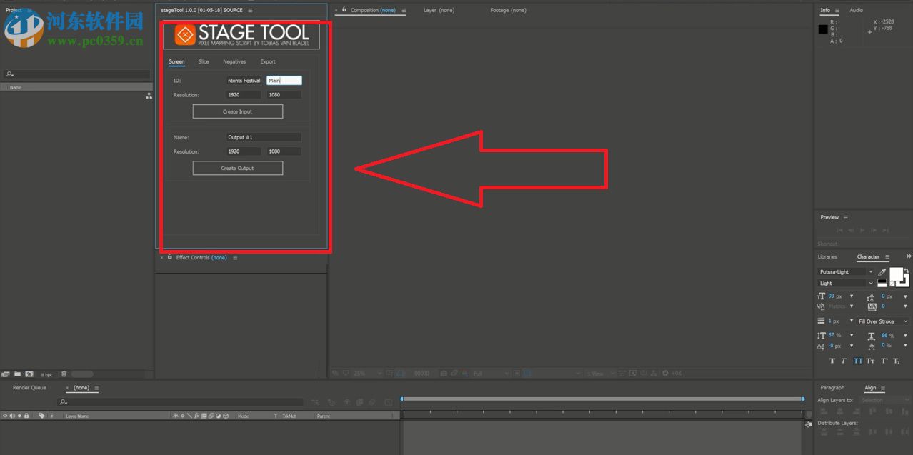Image resolution: width=913 pixels, height=455 pixels.
Task: Open the Align panel menu icon
Action: 882,388
